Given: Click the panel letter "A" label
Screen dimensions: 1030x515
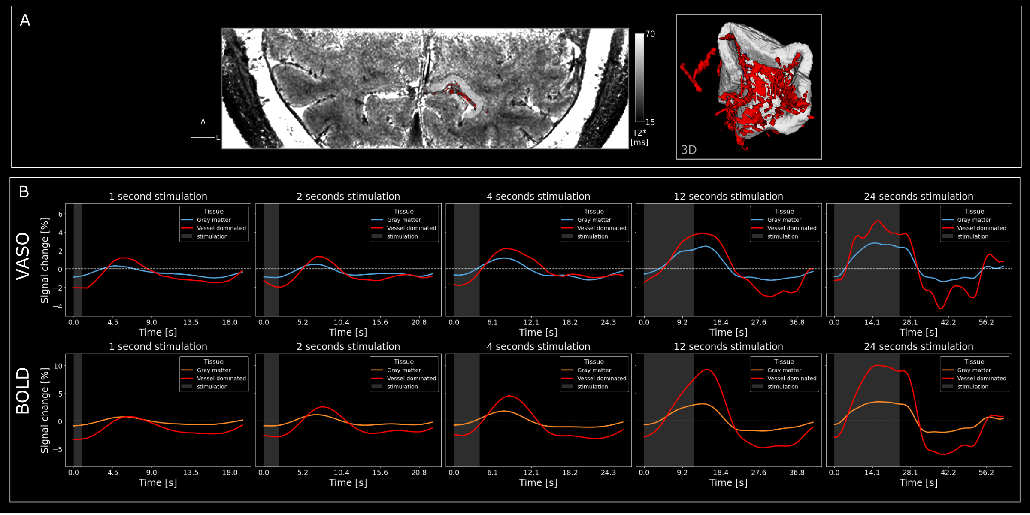Looking at the screenshot, I should tap(25, 21).
